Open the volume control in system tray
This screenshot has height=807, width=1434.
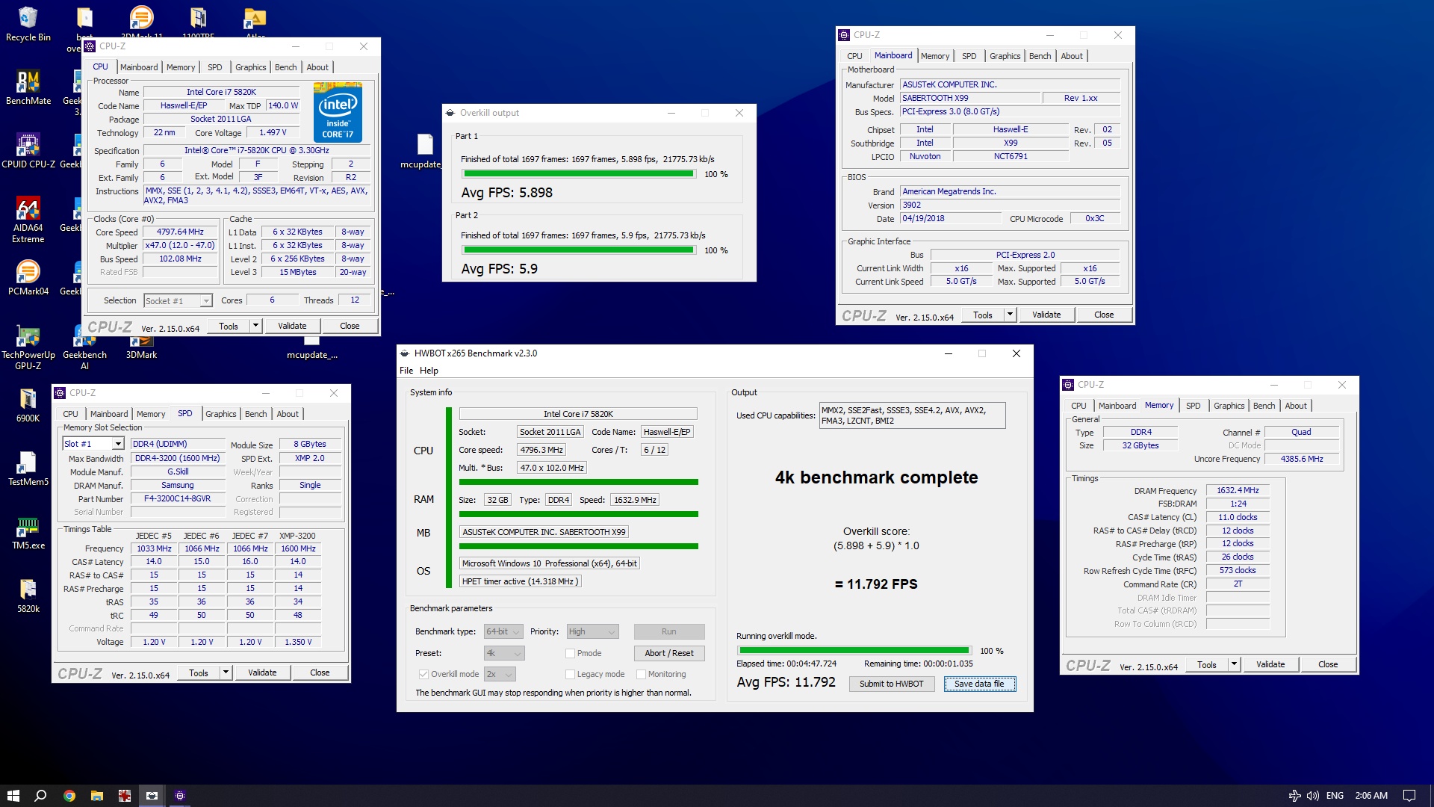click(1312, 795)
